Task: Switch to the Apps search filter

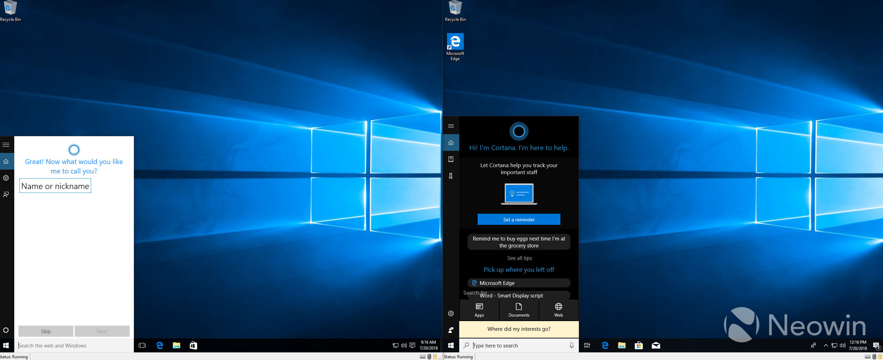Action: [x=479, y=310]
